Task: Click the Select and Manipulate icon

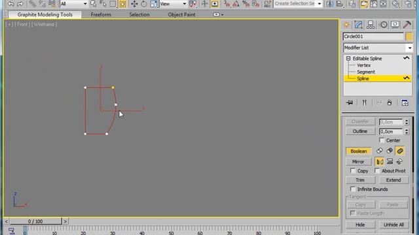Action: coord(205,4)
